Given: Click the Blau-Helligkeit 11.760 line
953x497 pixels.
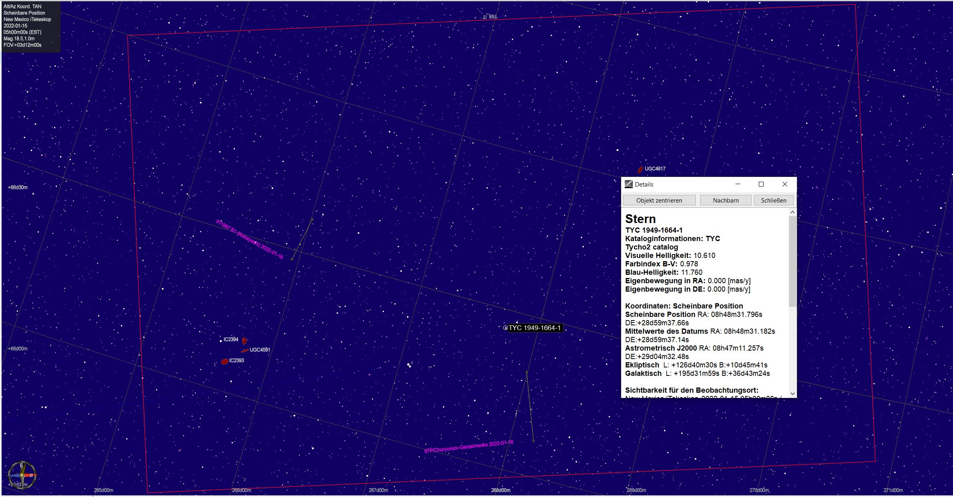Looking at the screenshot, I should (x=664, y=272).
